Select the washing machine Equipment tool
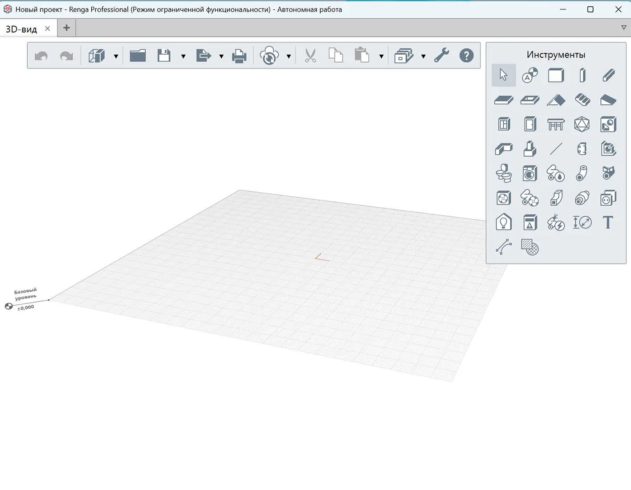Image resolution: width=631 pixels, height=490 pixels. pos(530,173)
